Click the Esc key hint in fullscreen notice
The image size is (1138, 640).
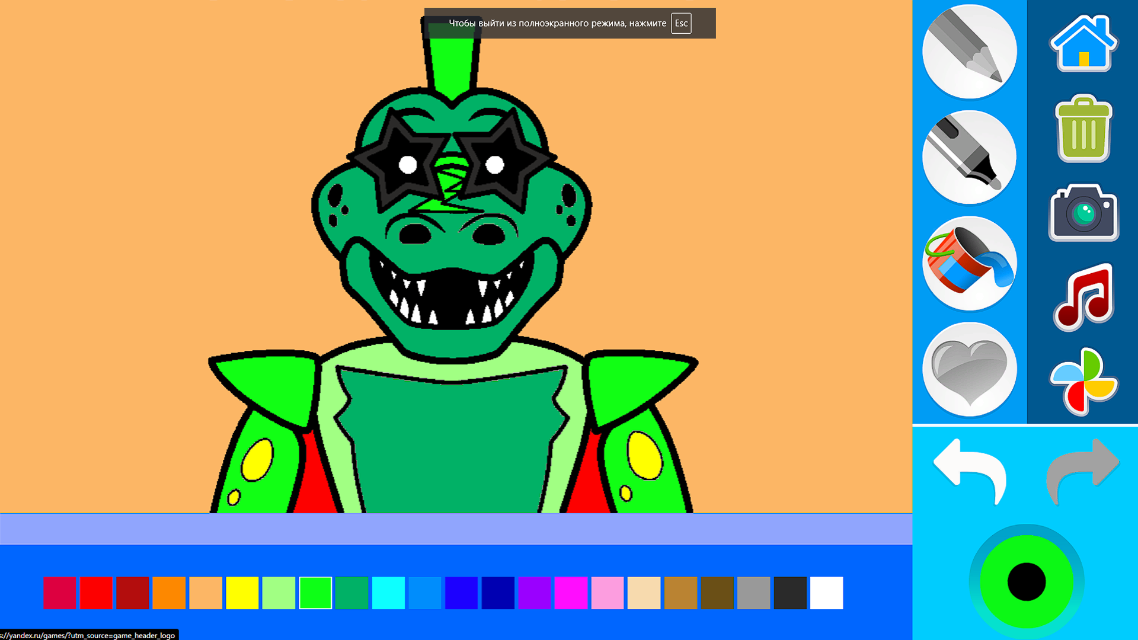(x=681, y=23)
